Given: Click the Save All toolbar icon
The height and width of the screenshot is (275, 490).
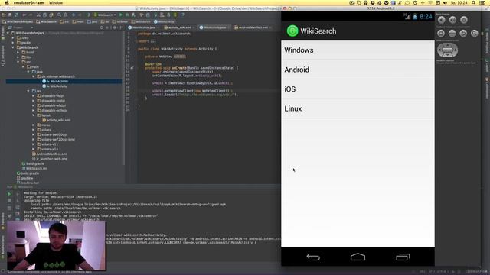Looking at the screenshot, I should click(x=10, y=15).
